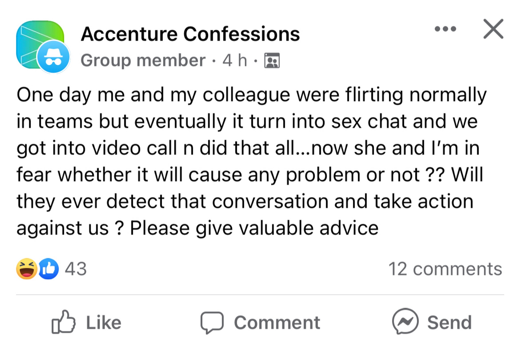This screenshot has height=345, width=520.
Task: Click the 4 h post timestamp
Action: click(235, 60)
